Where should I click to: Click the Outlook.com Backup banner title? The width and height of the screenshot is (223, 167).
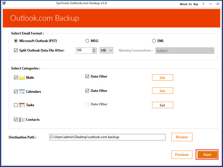(x=45, y=18)
